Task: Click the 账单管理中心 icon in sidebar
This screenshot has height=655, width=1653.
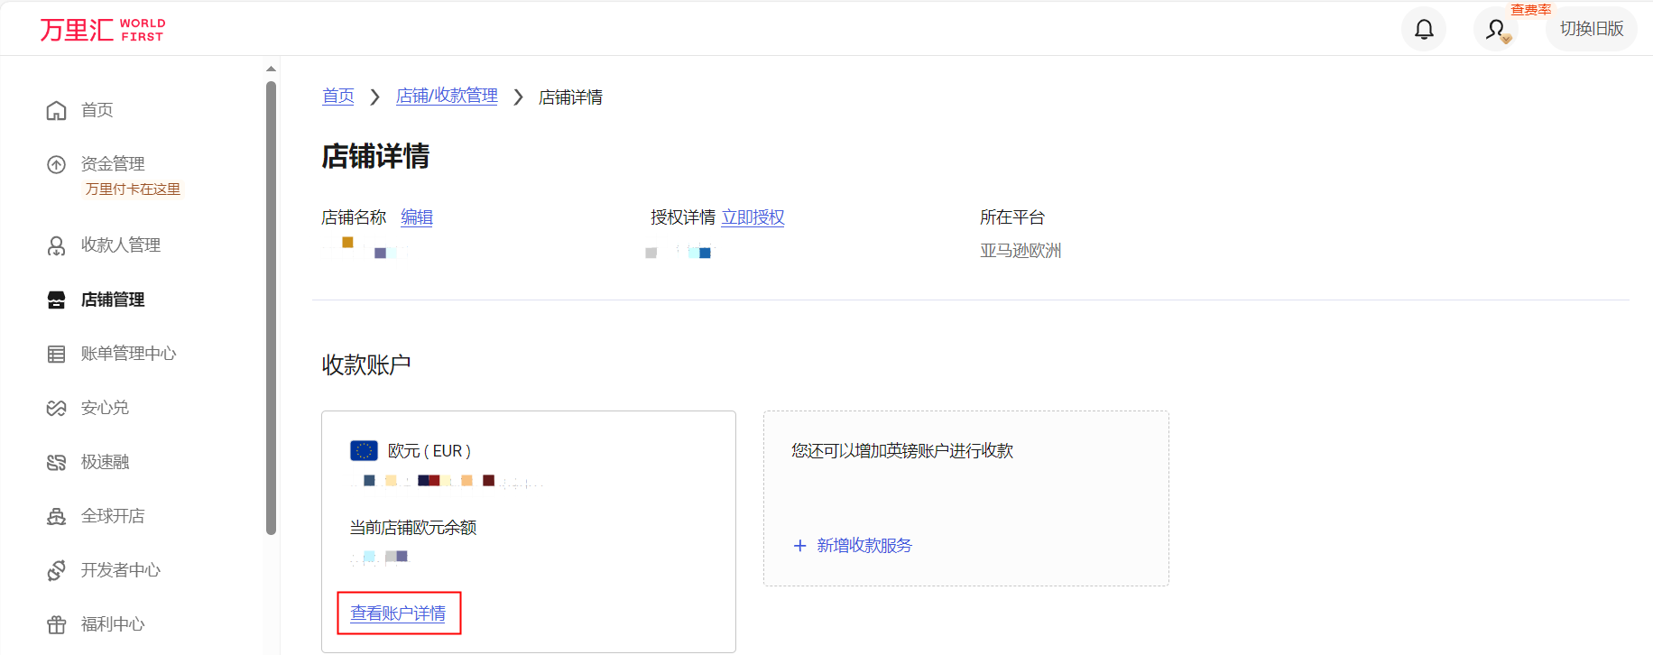Action: click(57, 354)
